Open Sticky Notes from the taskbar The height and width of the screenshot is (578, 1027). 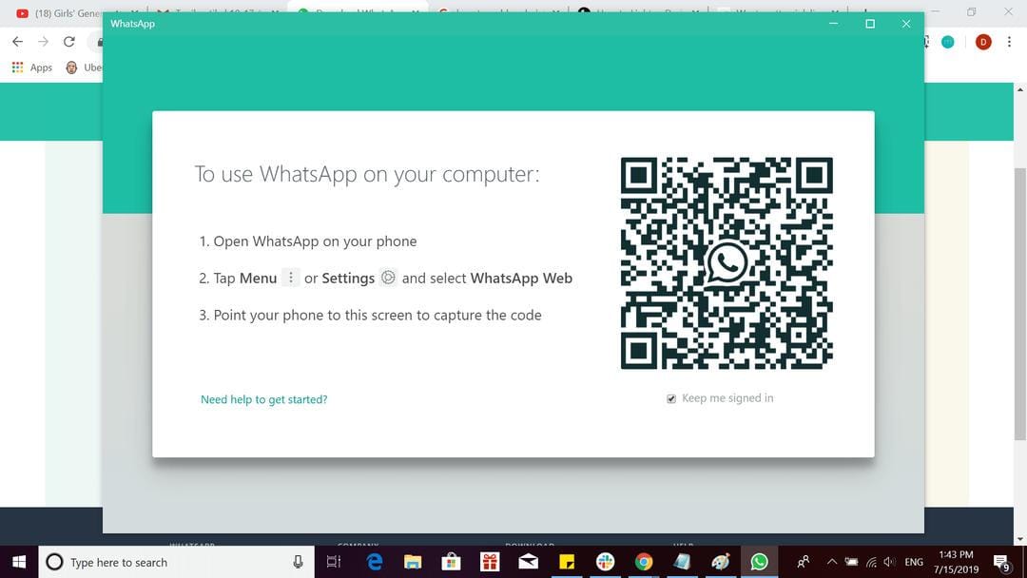pyautogui.click(x=567, y=562)
